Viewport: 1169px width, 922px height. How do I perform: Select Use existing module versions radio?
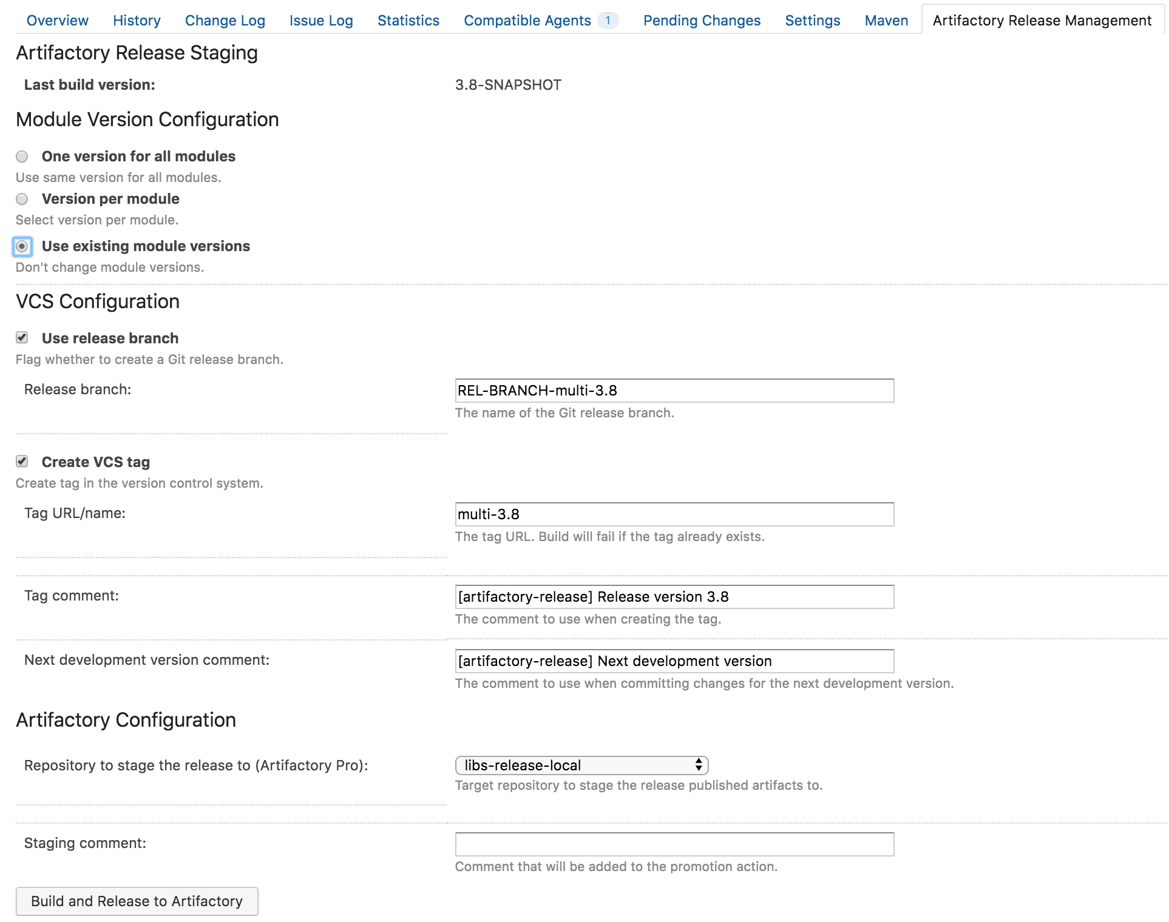[x=22, y=246]
